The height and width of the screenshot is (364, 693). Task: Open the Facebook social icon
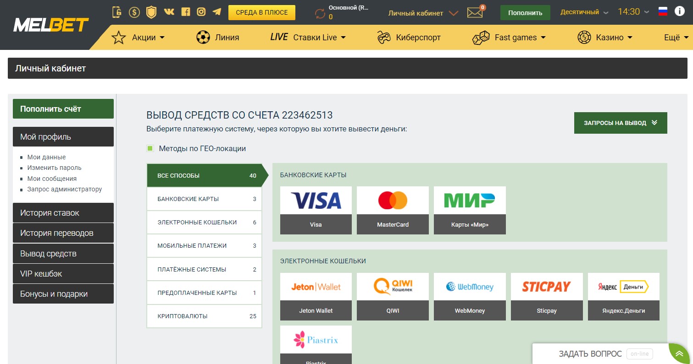(x=185, y=12)
